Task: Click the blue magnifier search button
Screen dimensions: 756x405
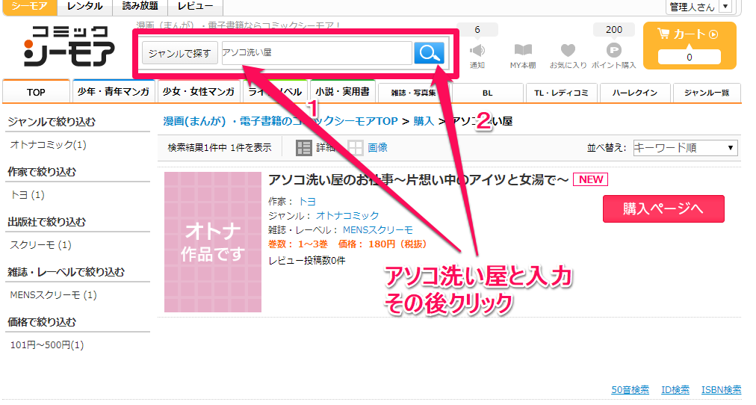Action: pyautogui.click(x=429, y=53)
